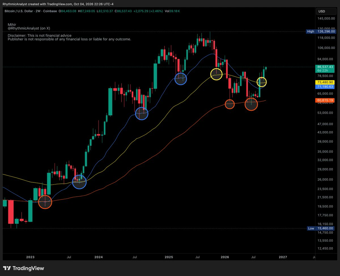Click the 2026 label on time axis
The height and width of the screenshot is (276, 340).
tap(225, 257)
